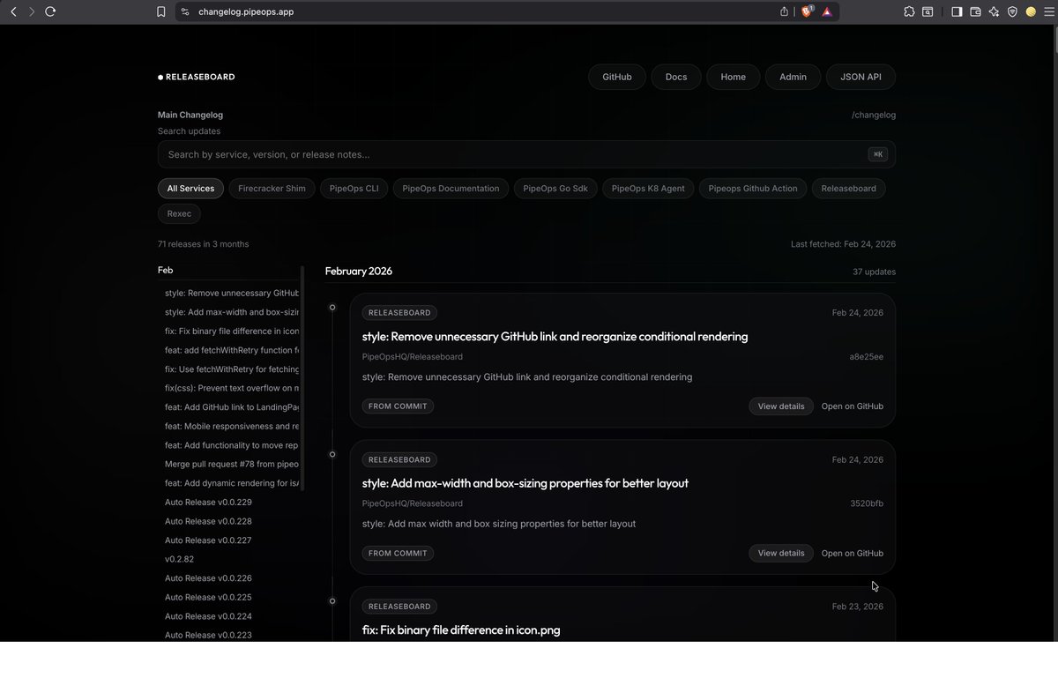Reload the page with the refresh icon
The width and height of the screenshot is (1058, 678).
tap(50, 11)
